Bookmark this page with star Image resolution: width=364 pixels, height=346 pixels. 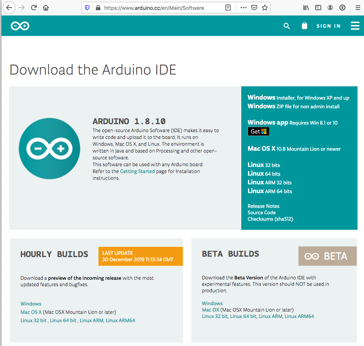265,8
